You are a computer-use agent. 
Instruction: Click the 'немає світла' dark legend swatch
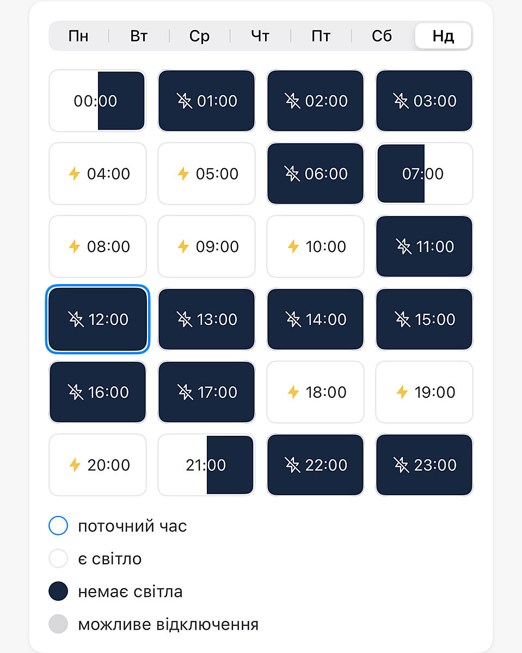tap(58, 592)
